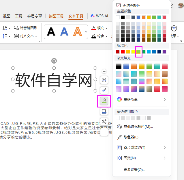Screen dimensions: 184x180
Task: Open the align text dropdown
Action: tap(36, 36)
